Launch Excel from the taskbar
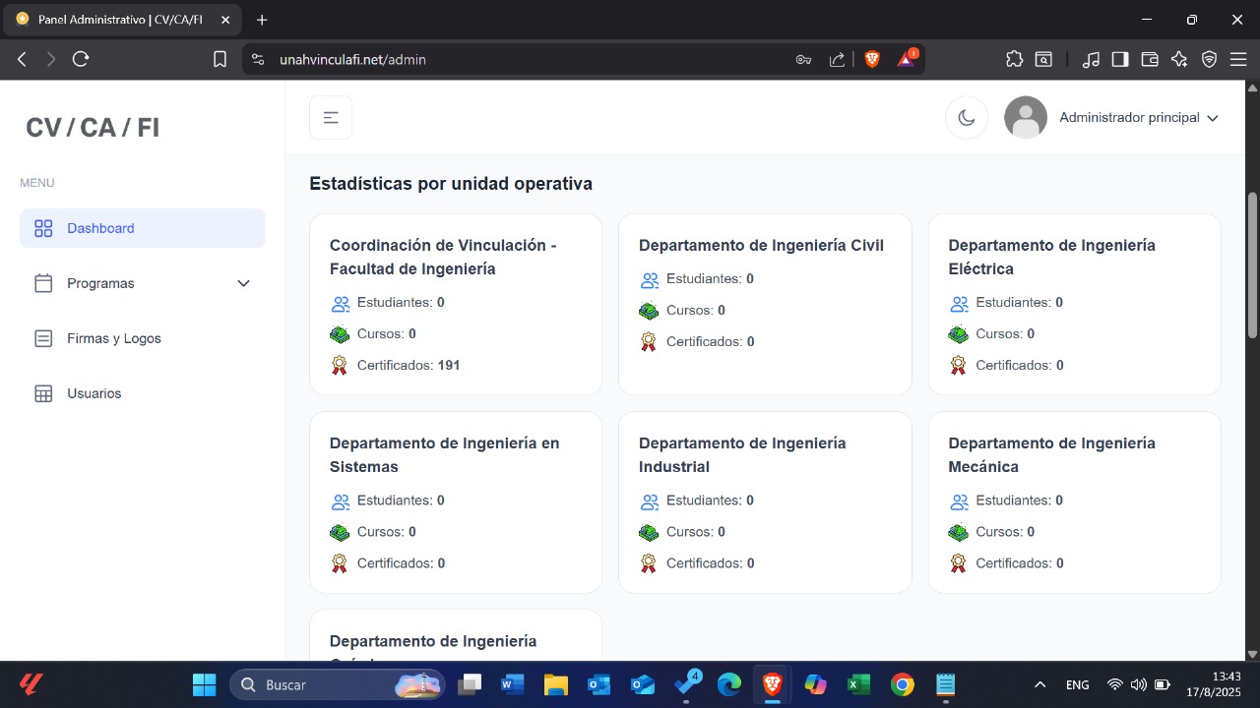Viewport: 1260px width, 708px height. tap(856, 684)
